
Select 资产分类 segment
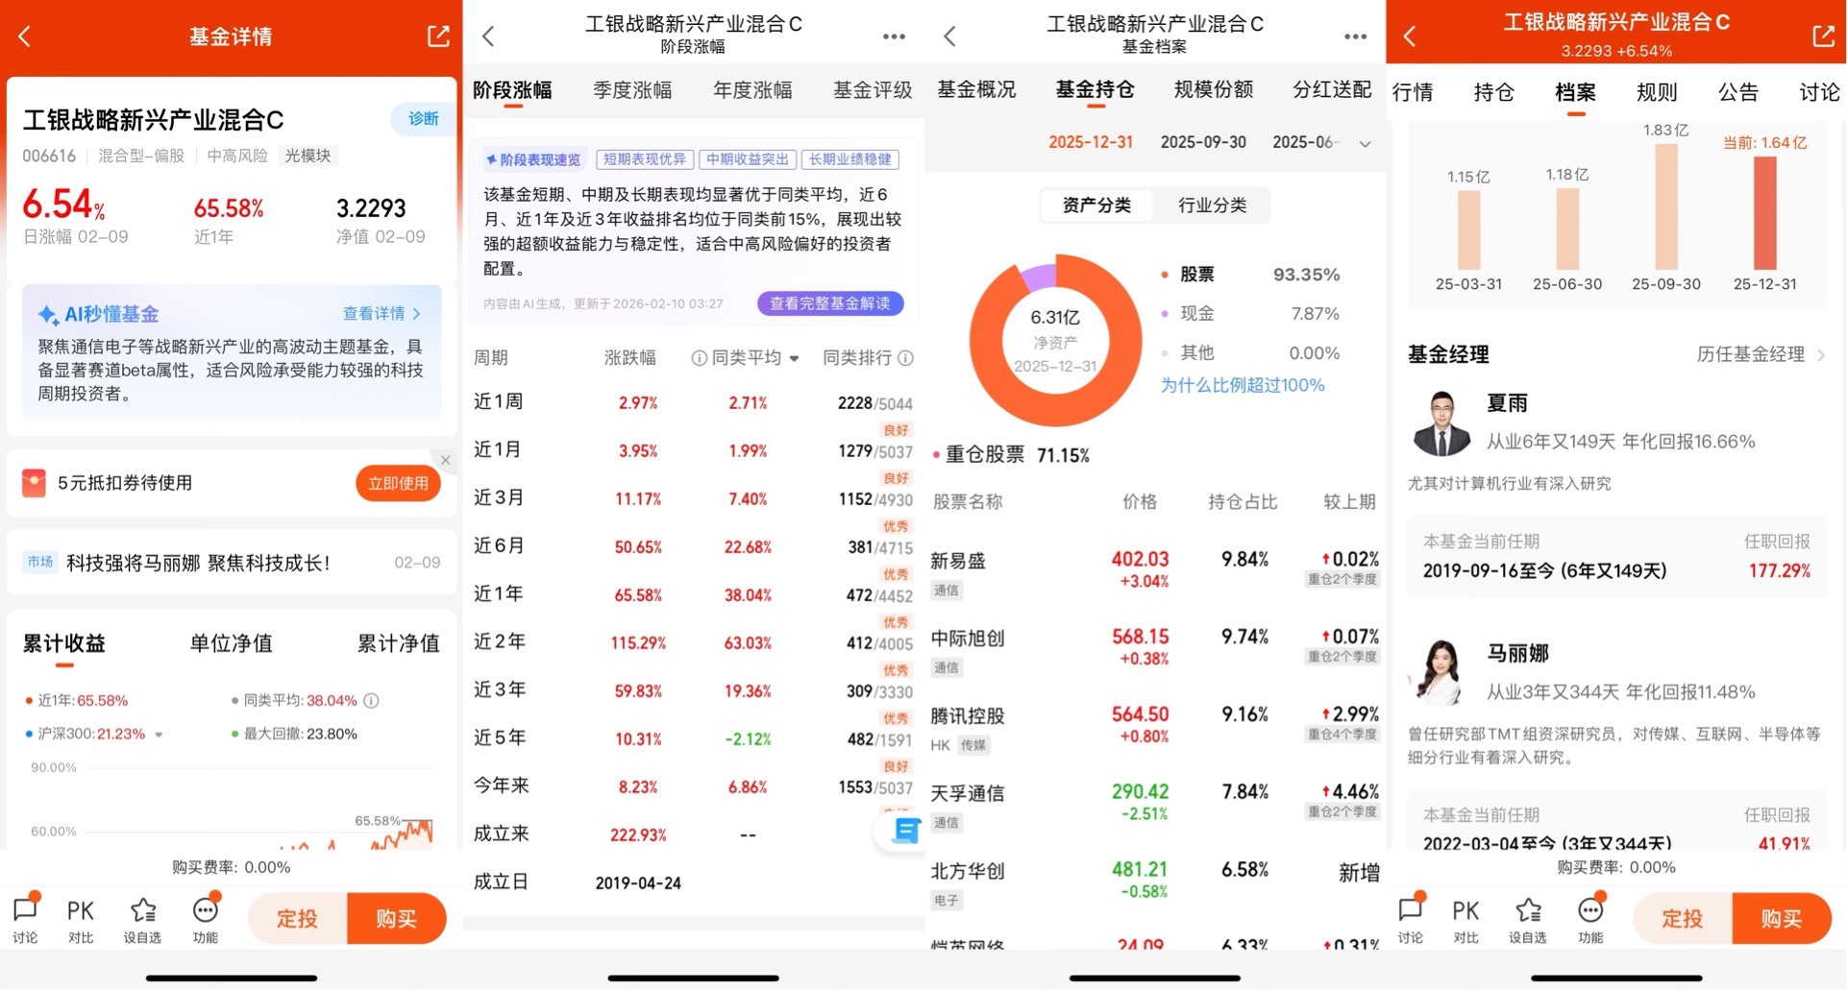[x=1096, y=205]
